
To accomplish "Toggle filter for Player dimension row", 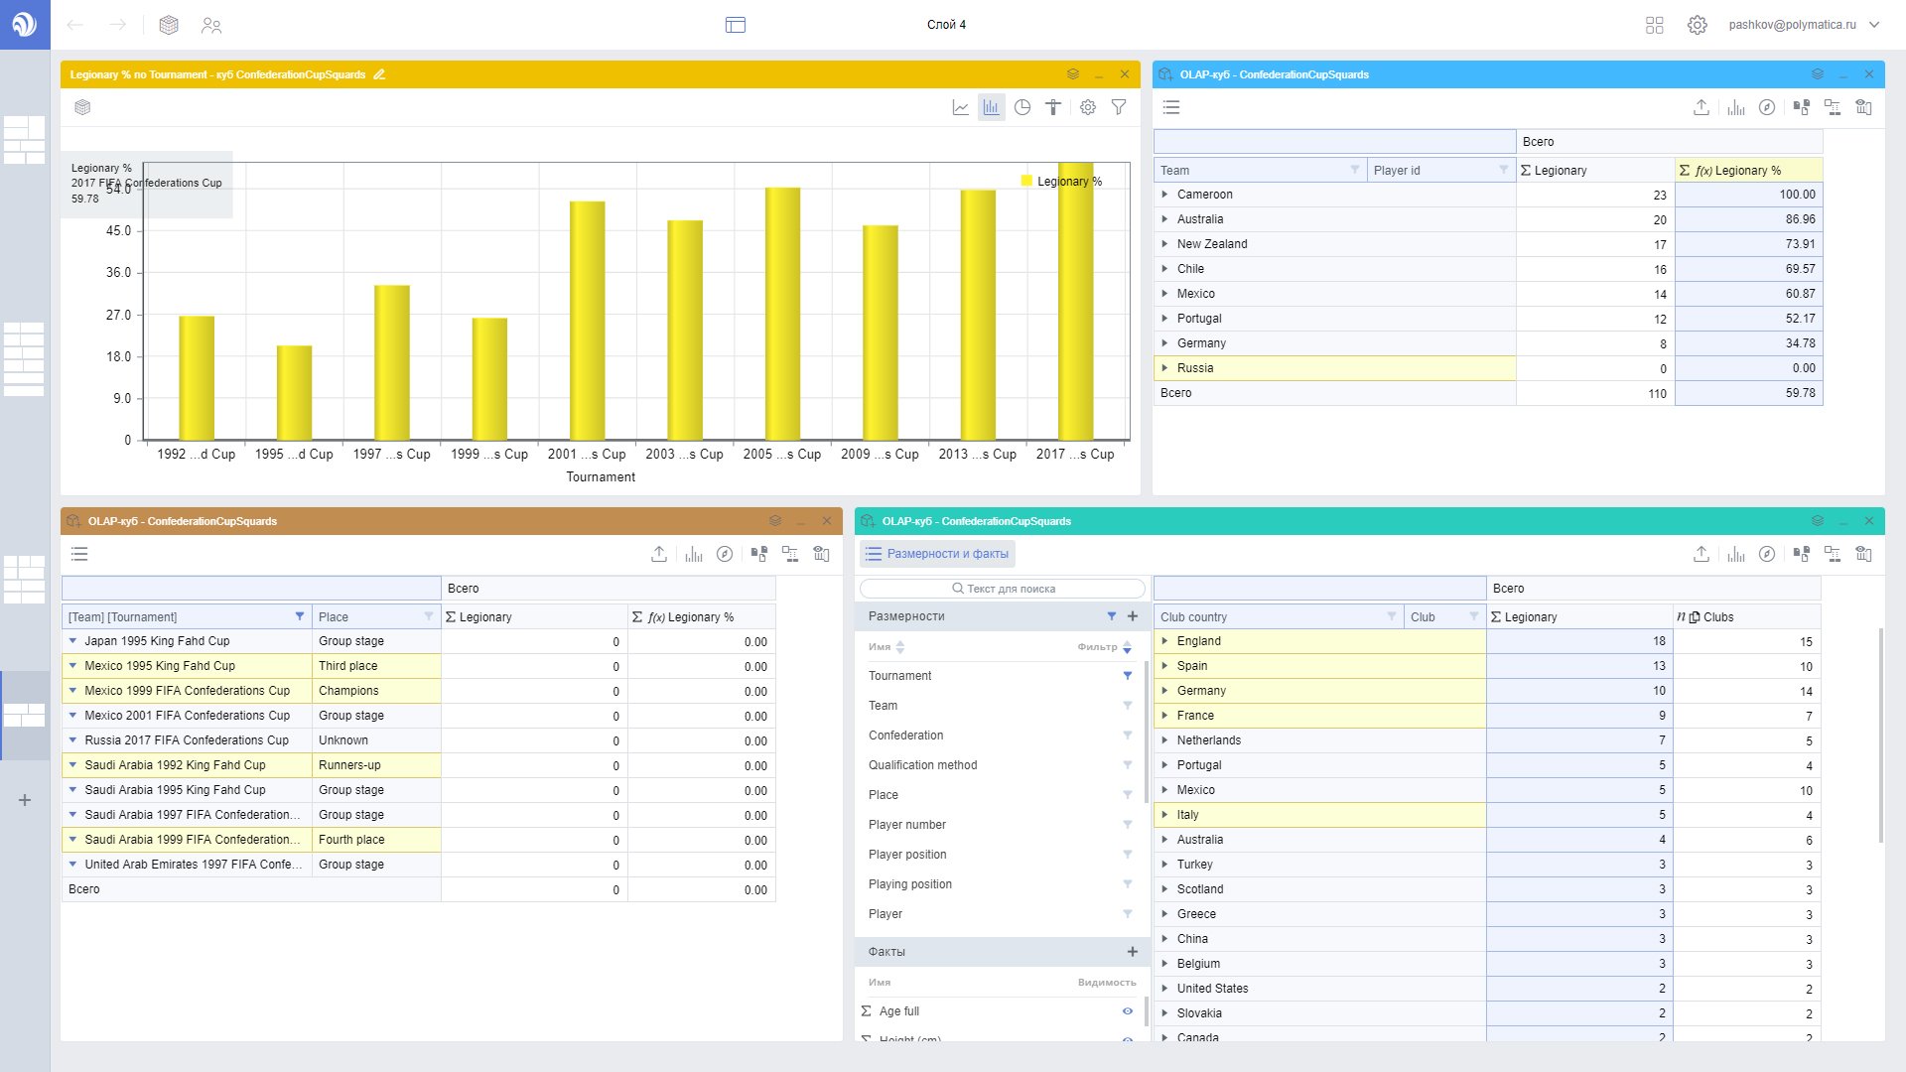I will [x=1128, y=914].
